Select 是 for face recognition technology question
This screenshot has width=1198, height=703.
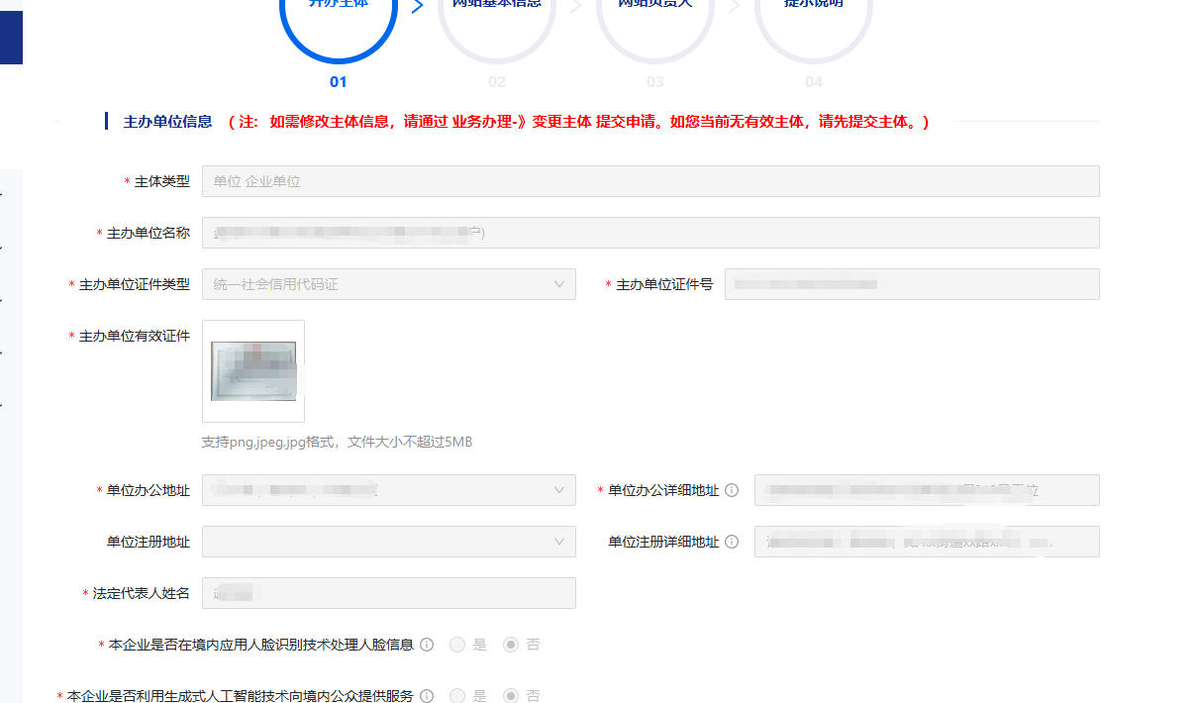(457, 645)
